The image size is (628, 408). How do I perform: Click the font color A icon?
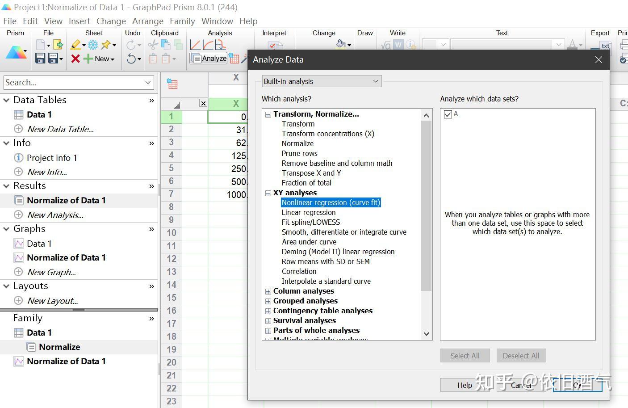click(573, 44)
